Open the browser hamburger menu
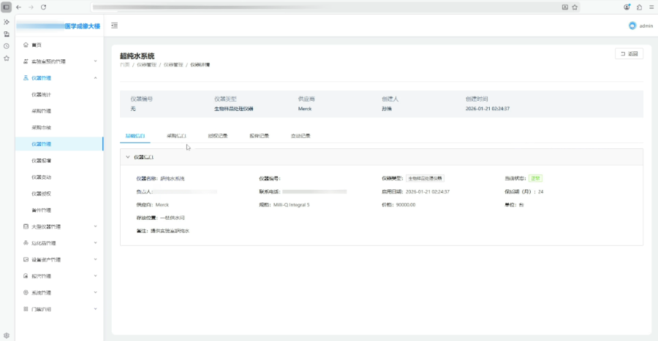Image resolution: width=658 pixels, height=341 pixels. pos(651,7)
